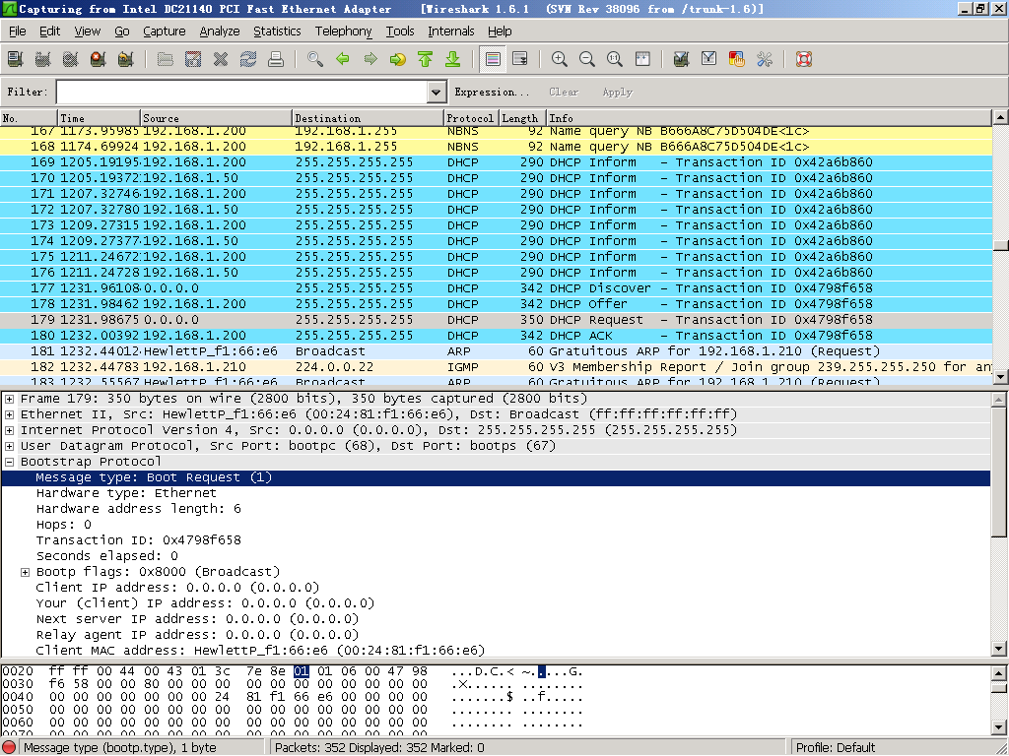Screen dimensions: 1009x756
Task: Click packet details vertical scrollbar thumb
Action: (999, 472)
